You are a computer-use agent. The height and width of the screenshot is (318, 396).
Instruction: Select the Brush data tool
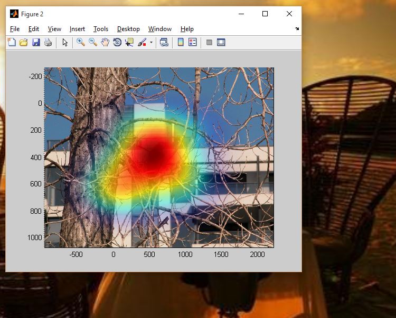click(x=142, y=42)
